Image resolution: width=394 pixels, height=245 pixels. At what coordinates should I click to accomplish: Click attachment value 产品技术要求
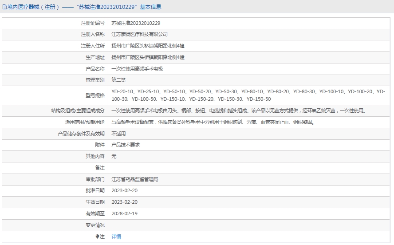[126, 145]
